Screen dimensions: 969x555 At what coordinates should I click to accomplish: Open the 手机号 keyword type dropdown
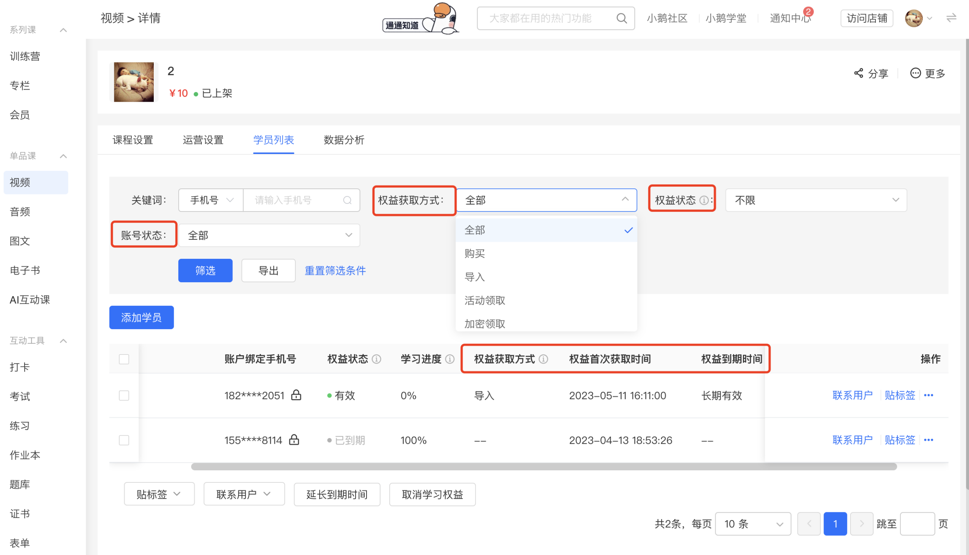pyautogui.click(x=211, y=200)
